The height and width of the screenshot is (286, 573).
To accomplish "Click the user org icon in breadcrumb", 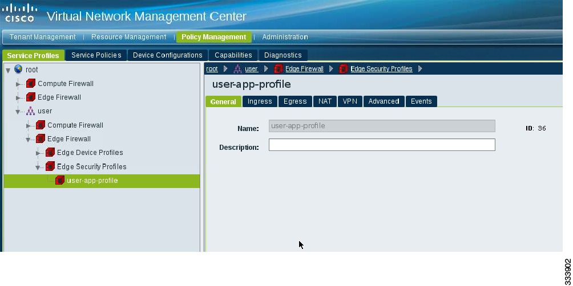I will (x=237, y=68).
